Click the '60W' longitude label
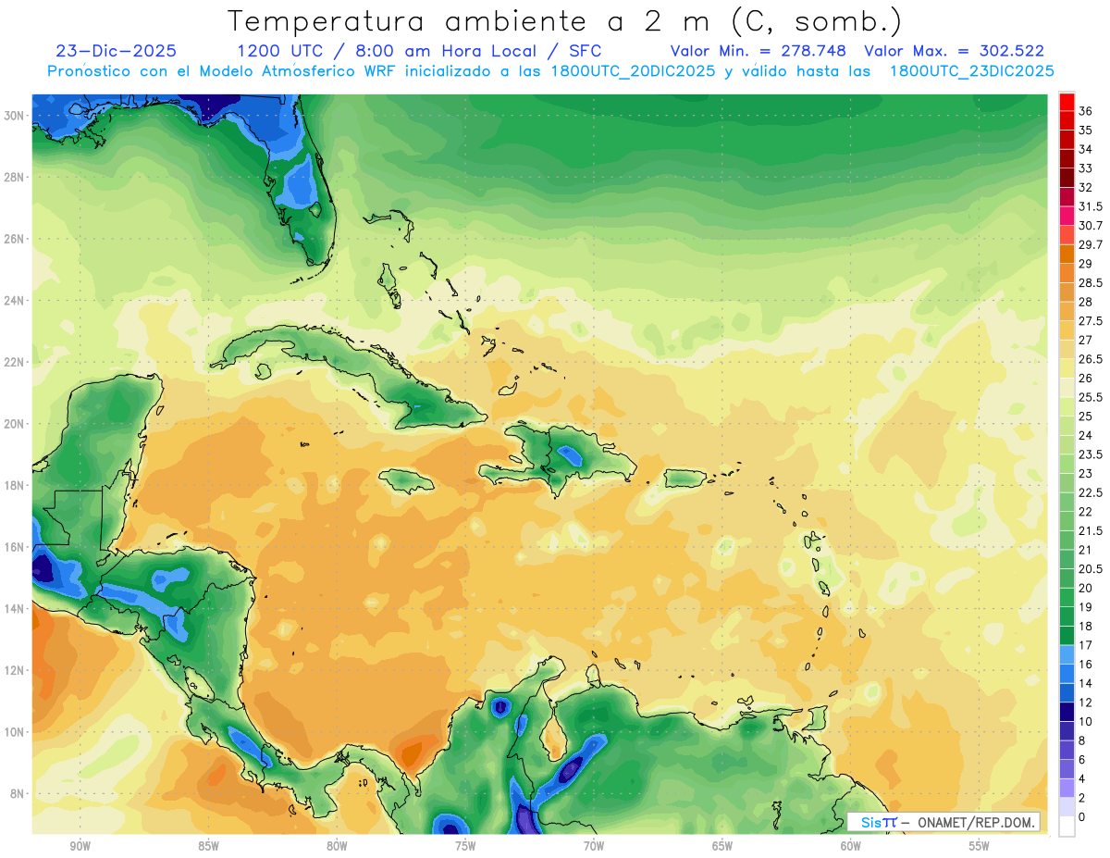The image size is (1110, 858). pyautogui.click(x=851, y=847)
